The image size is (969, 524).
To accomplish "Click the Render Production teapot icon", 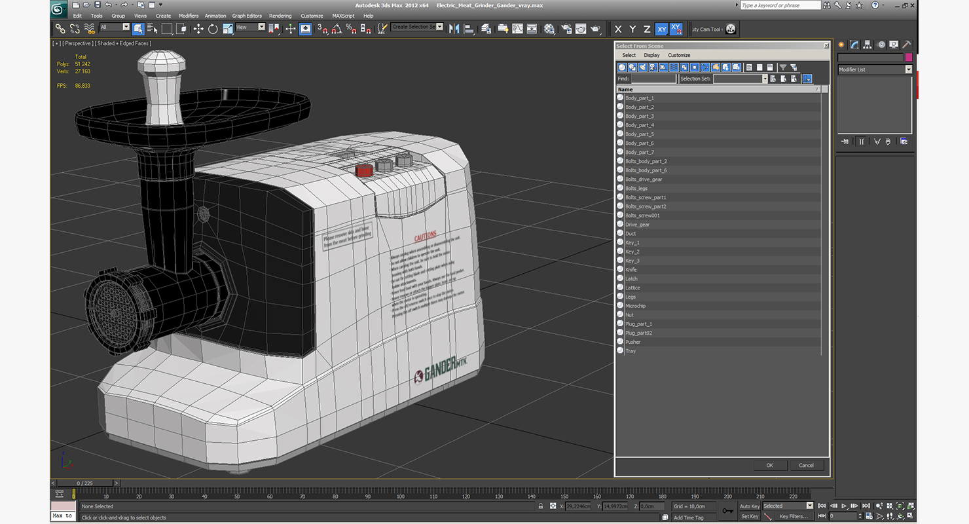I will point(595,29).
